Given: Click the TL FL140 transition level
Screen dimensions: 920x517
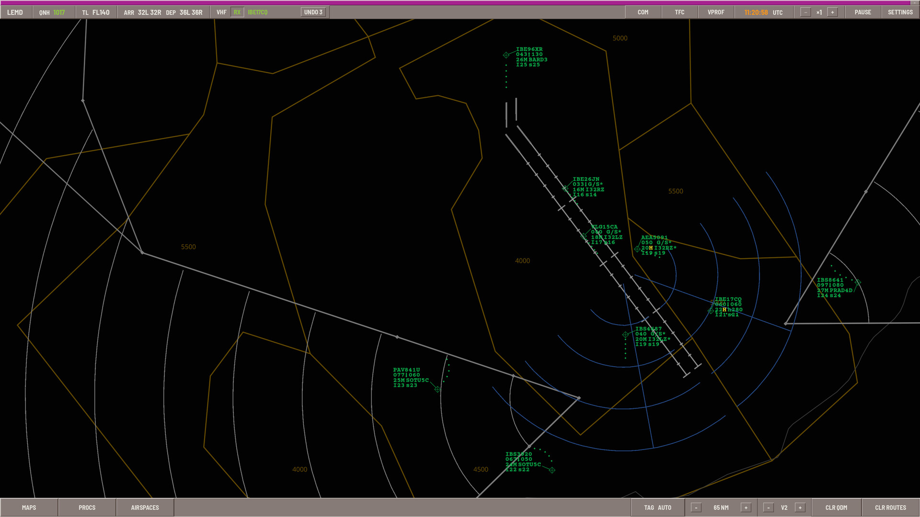Looking at the screenshot, I should click(x=96, y=12).
